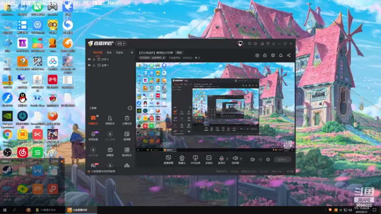Image resolution: width=381 pixels, height=214 pixels.
Task: Add 摄像头 camera source
Action: (182, 160)
